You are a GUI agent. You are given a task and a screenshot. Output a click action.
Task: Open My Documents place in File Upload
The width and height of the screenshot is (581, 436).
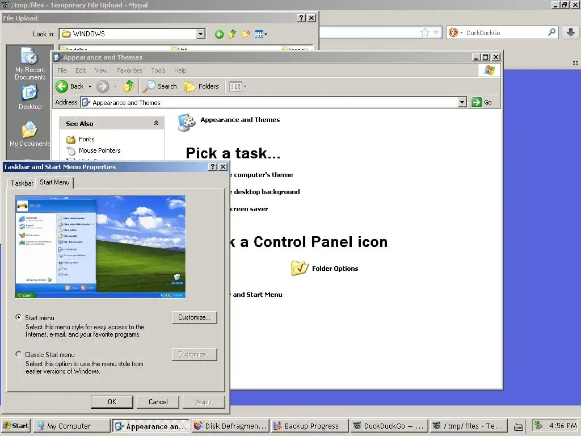tap(30, 134)
